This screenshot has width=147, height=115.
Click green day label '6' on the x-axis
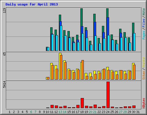pos(31,112)
